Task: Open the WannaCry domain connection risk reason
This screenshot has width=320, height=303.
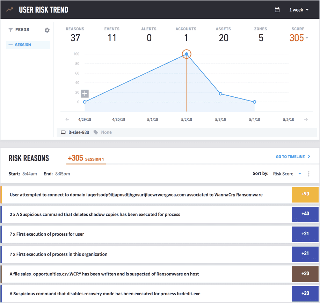Action: tap(146, 194)
